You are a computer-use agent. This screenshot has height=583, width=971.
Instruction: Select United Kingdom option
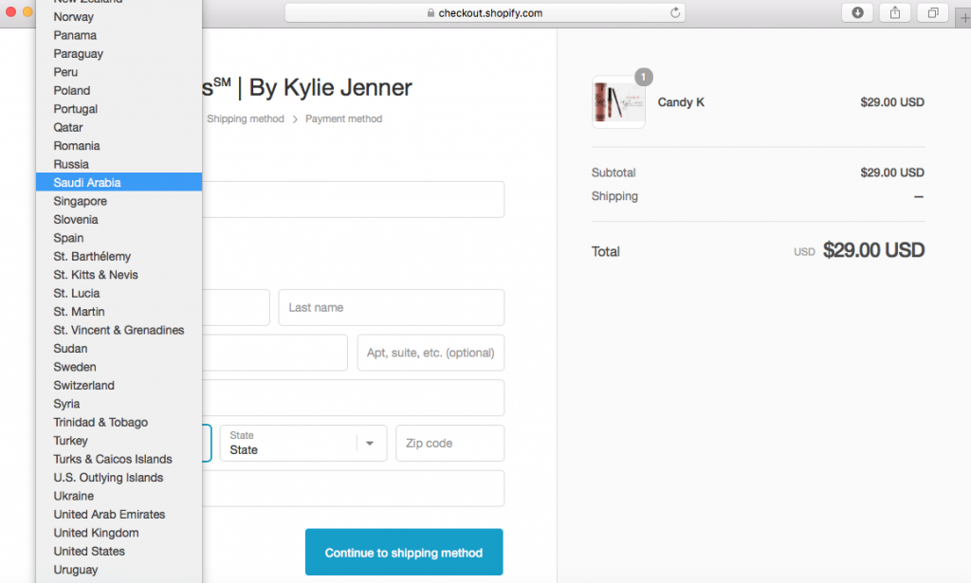tap(119, 533)
